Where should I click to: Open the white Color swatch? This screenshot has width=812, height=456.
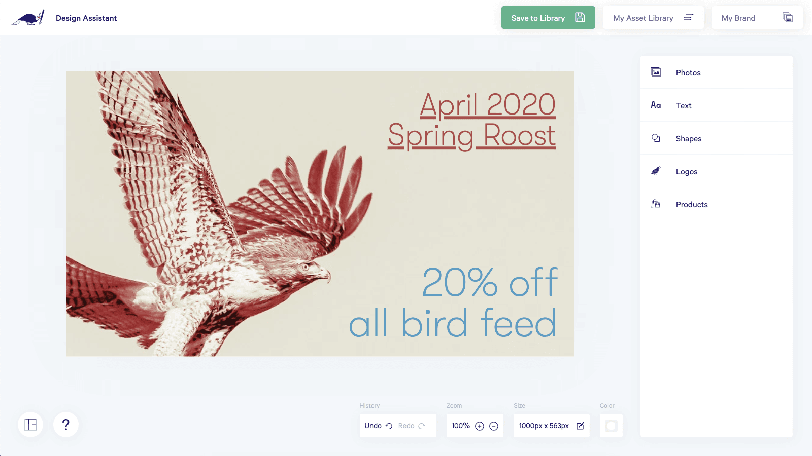click(x=611, y=426)
